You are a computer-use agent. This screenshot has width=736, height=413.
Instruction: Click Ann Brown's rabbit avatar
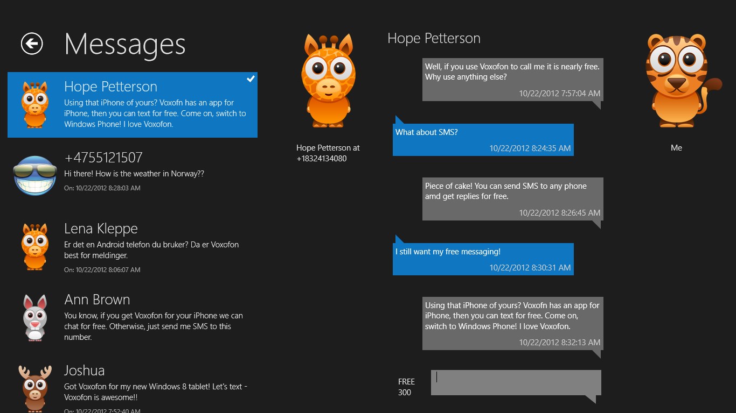(x=35, y=317)
